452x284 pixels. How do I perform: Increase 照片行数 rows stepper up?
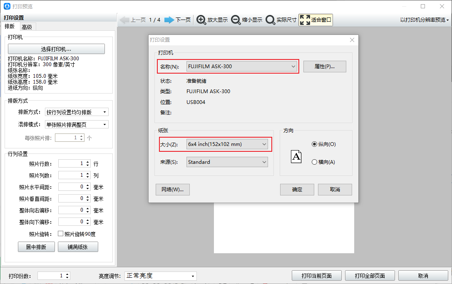(x=88, y=162)
